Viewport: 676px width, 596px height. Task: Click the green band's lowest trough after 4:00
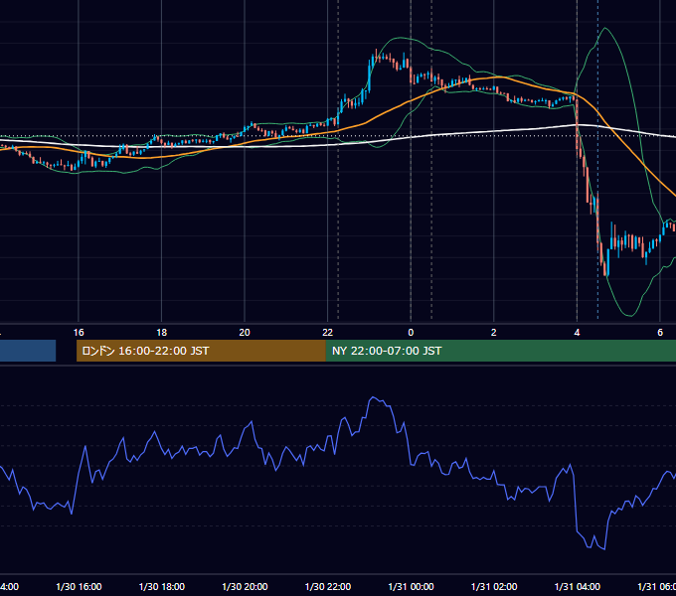(x=630, y=315)
